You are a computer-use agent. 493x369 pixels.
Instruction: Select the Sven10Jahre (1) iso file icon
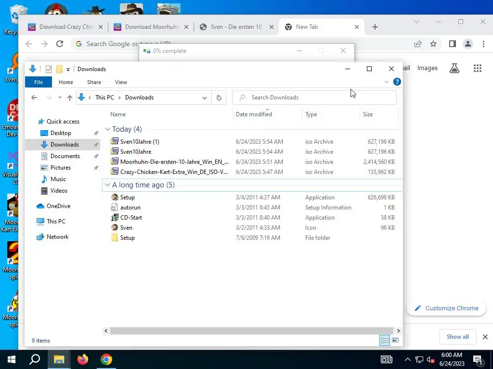[x=115, y=141]
